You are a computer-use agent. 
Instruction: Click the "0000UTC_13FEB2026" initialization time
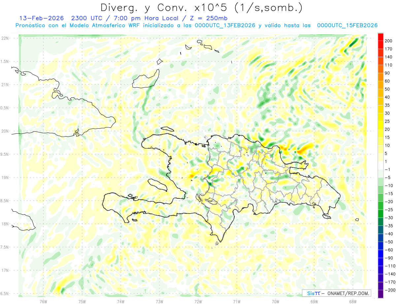coord(225,25)
